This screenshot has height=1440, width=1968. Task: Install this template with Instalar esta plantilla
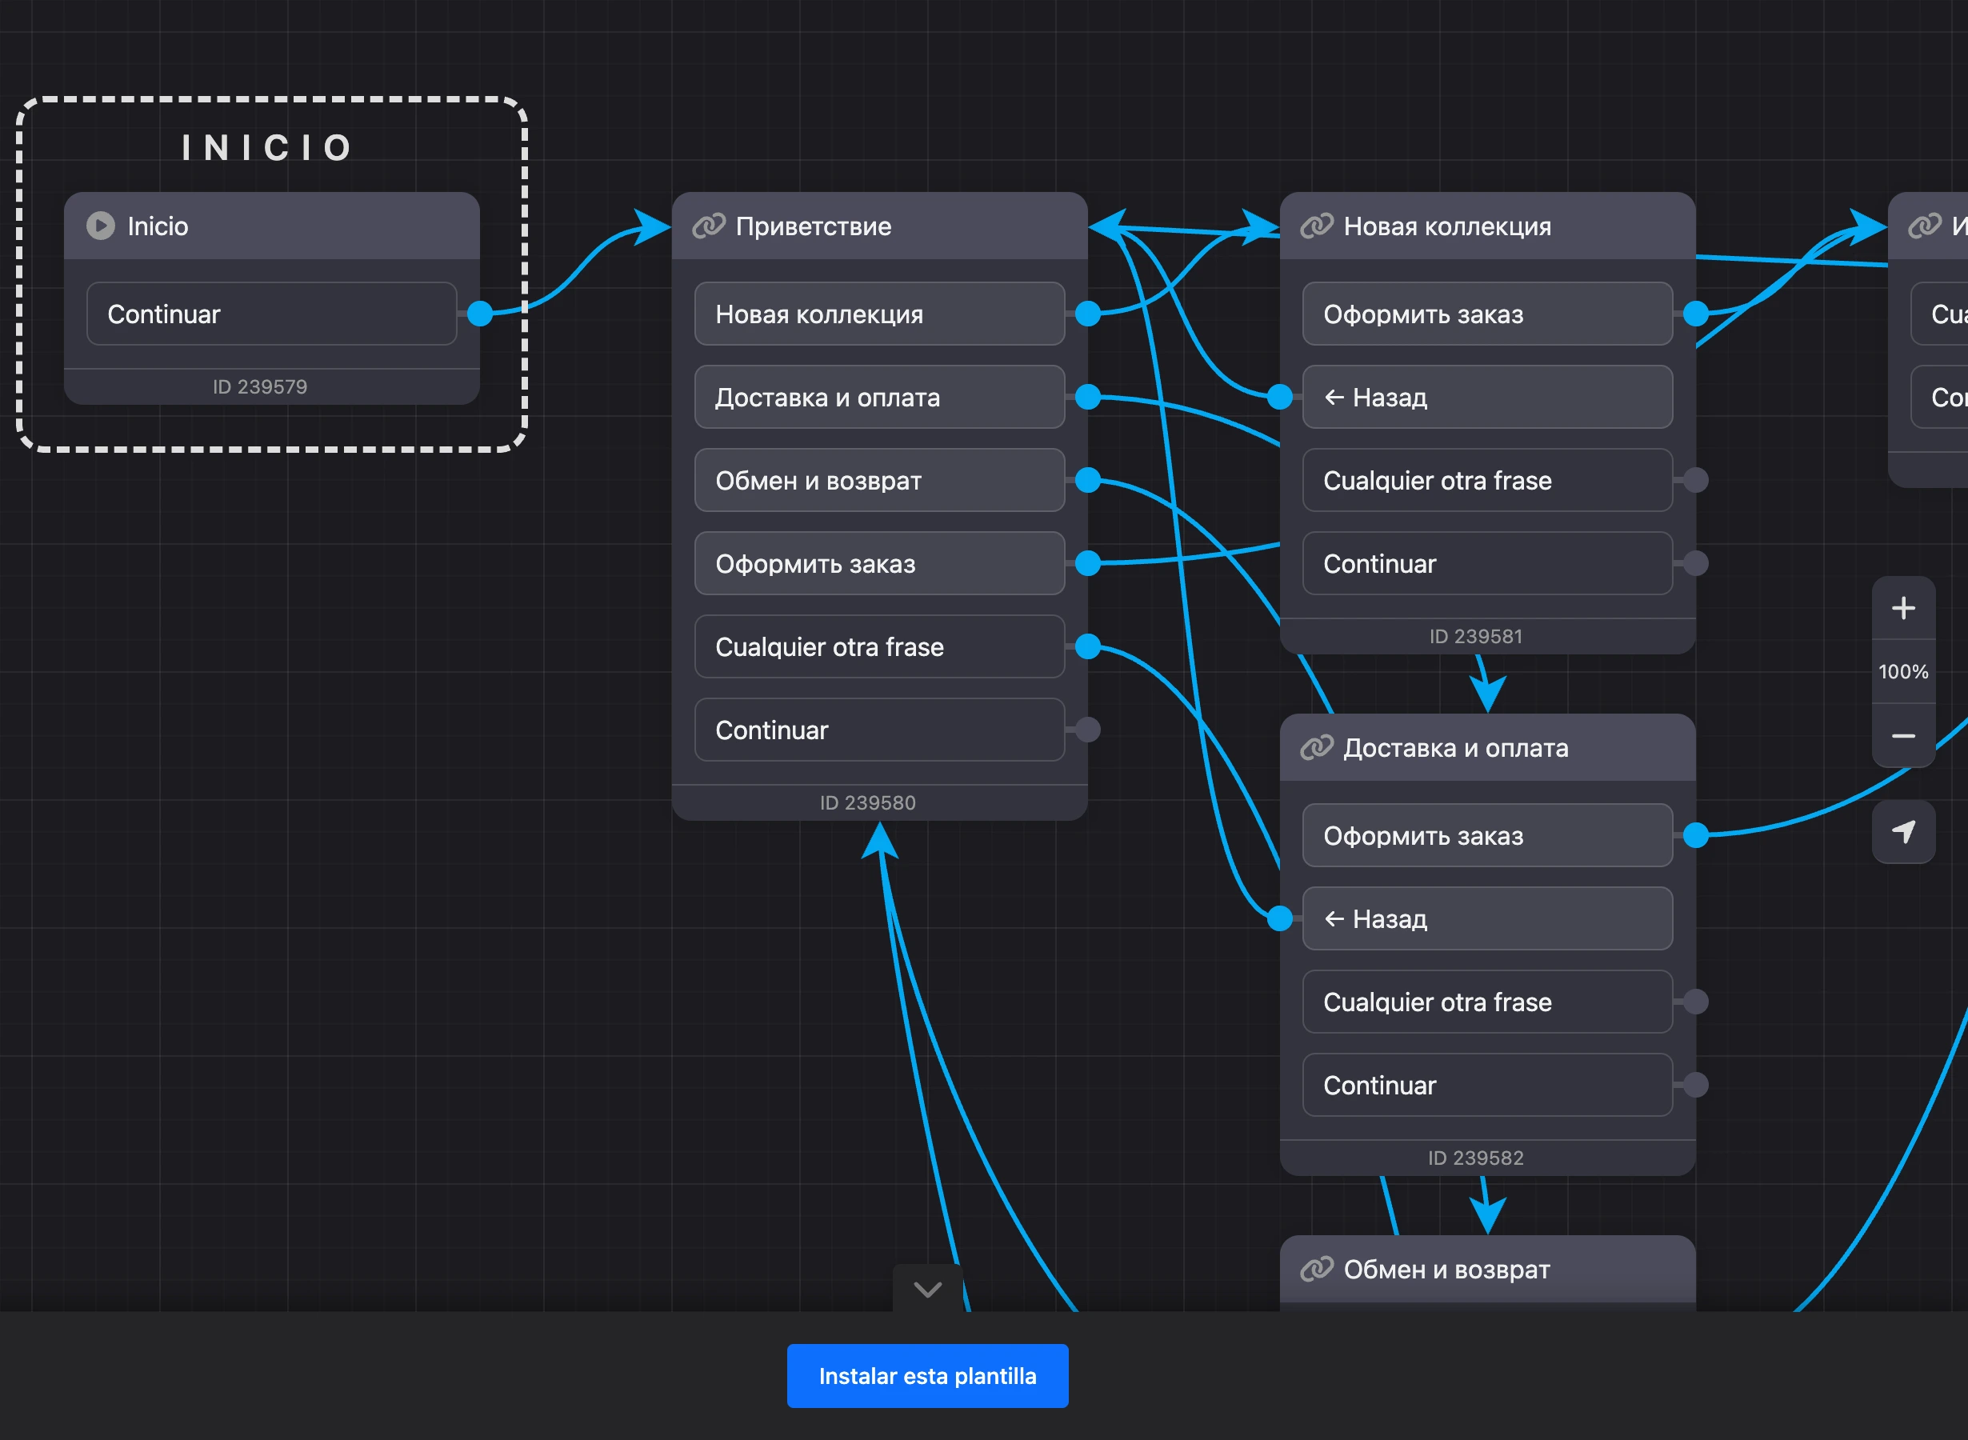[927, 1375]
